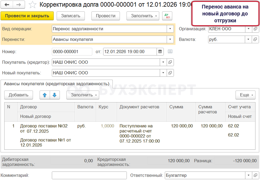Go back with the left arrow button
The height and width of the screenshot is (180, 260).
pyautogui.click(x=7, y=5)
